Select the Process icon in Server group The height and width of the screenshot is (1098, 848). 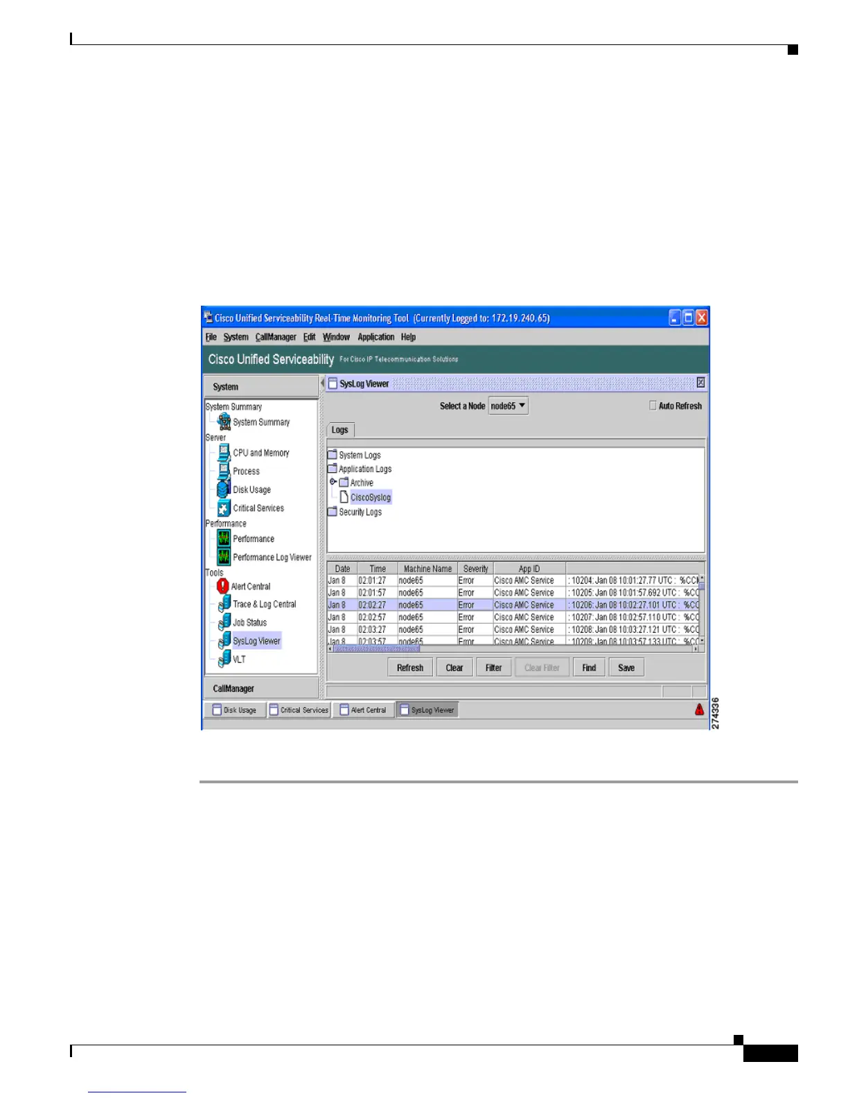pyautogui.click(x=224, y=471)
